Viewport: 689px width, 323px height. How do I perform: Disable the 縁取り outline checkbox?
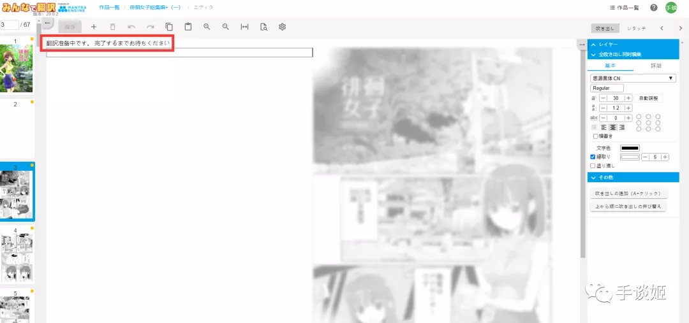[593, 157]
